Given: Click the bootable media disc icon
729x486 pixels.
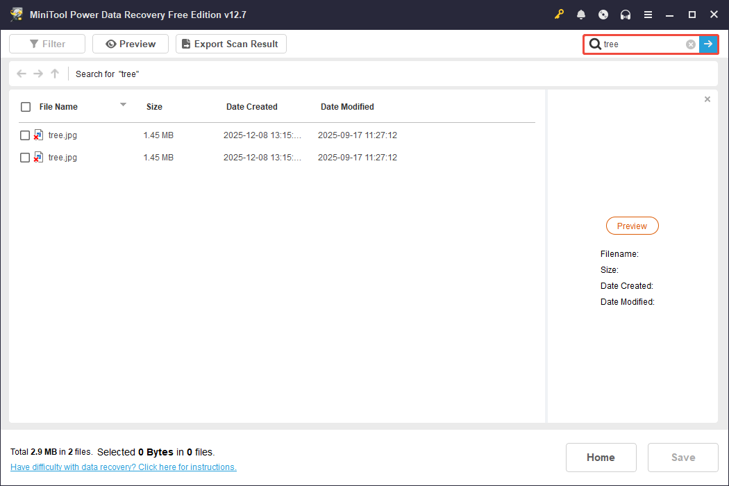Looking at the screenshot, I should point(603,14).
